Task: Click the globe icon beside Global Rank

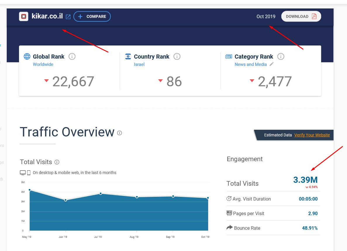Action: point(27,57)
